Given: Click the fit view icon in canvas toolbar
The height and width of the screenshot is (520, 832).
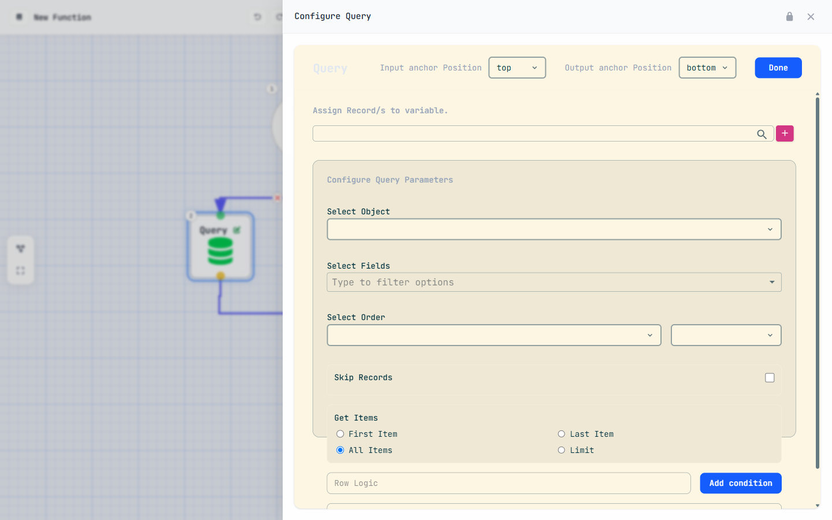Looking at the screenshot, I should (x=20, y=270).
